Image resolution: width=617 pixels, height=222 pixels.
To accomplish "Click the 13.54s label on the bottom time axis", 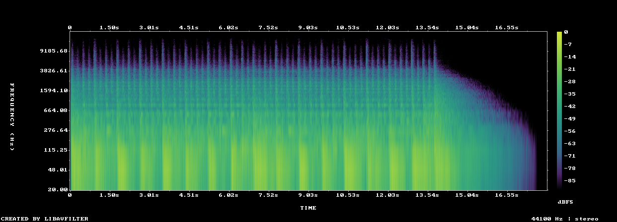I will pyautogui.click(x=427, y=195).
